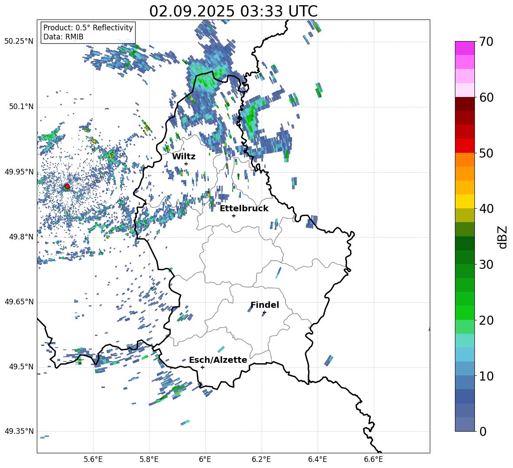Image resolution: width=513 pixels, height=468 pixels.
Task: Click the 50 value on the colorbar
Action: pyautogui.click(x=486, y=153)
